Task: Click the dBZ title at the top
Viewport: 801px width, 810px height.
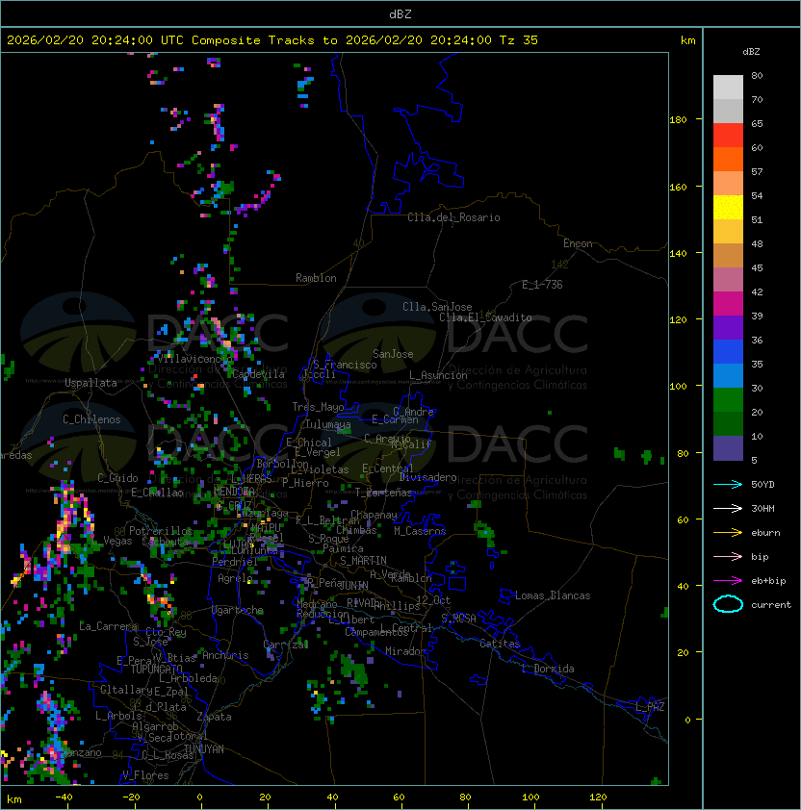Action: (x=400, y=14)
